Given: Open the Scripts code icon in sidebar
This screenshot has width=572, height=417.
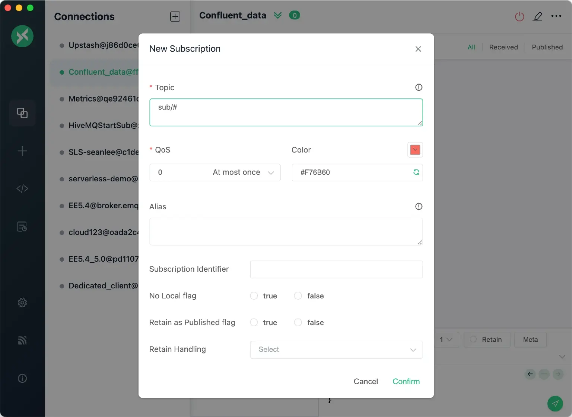Looking at the screenshot, I should coord(22,189).
